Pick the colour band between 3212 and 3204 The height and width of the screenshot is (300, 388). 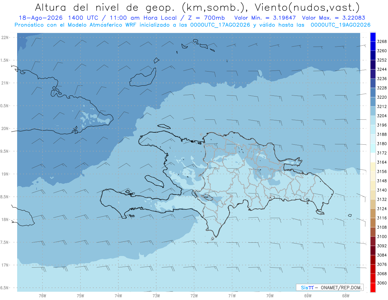point(372,111)
